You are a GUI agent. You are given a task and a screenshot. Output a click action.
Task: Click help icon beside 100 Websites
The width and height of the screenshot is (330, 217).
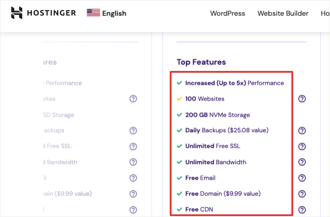(x=302, y=98)
